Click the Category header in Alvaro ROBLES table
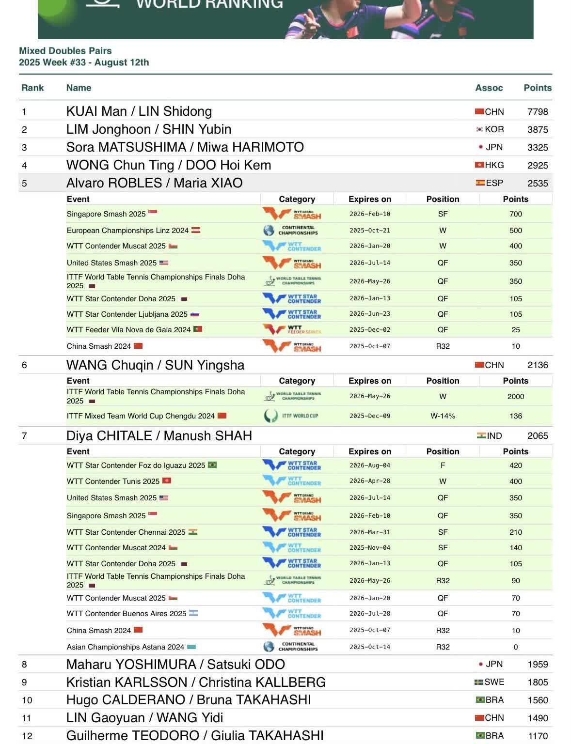The width and height of the screenshot is (571, 744). [x=297, y=199]
